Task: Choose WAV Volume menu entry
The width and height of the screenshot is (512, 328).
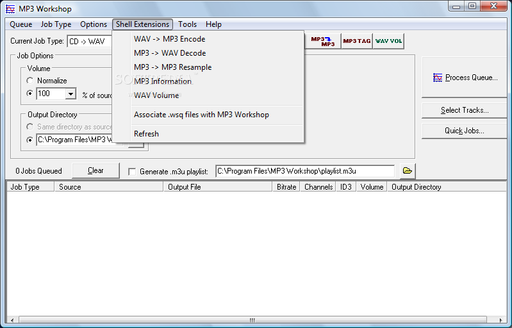Action: [208, 95]
